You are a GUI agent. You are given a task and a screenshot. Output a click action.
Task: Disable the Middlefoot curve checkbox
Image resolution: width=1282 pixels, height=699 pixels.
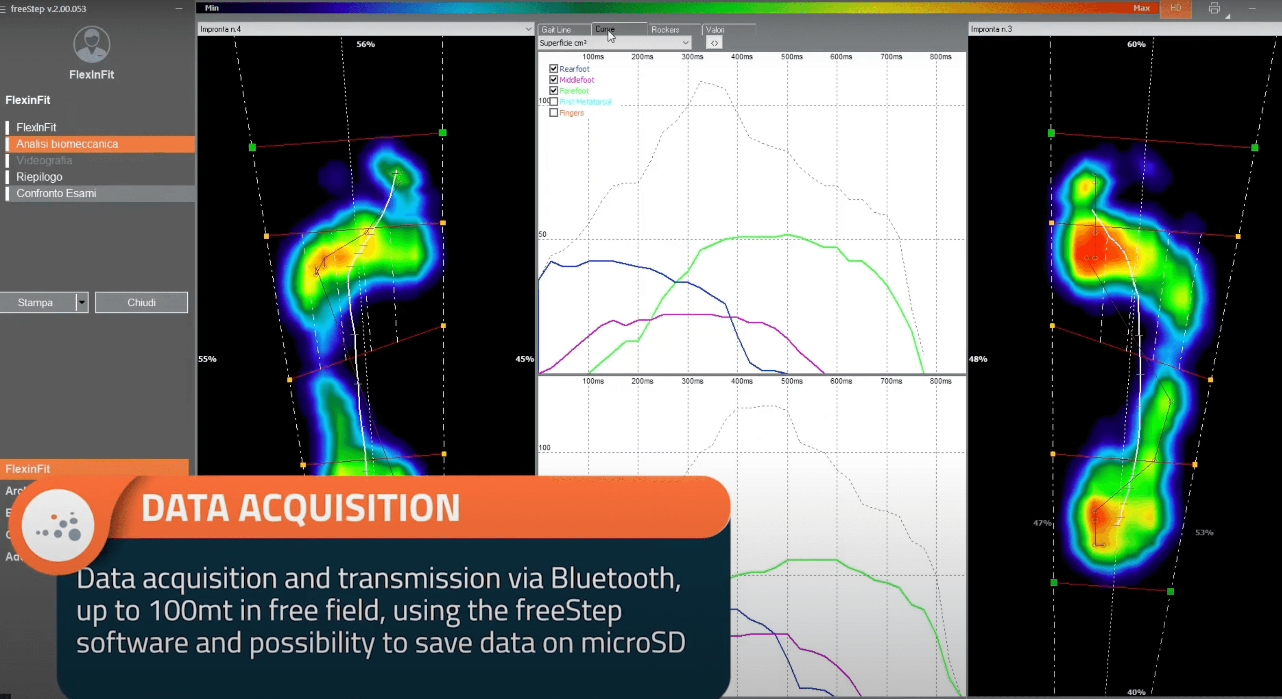[x=553, y=80]
